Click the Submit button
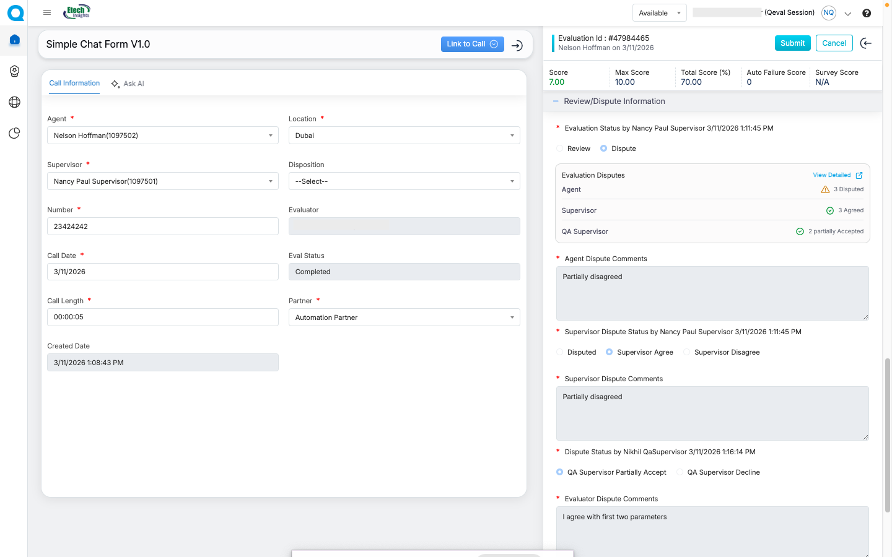 (792, 43)
